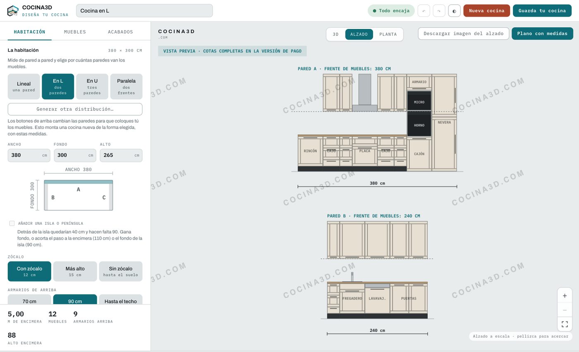Select the Horno unit in Pared A
The height and width of the screenshot is (352, 579).
tap(419, 125)
